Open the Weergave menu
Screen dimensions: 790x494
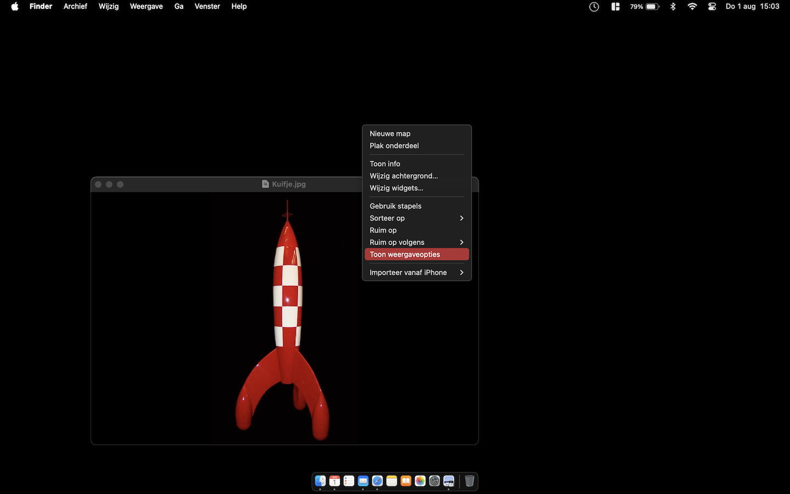(x=146, y=7)
